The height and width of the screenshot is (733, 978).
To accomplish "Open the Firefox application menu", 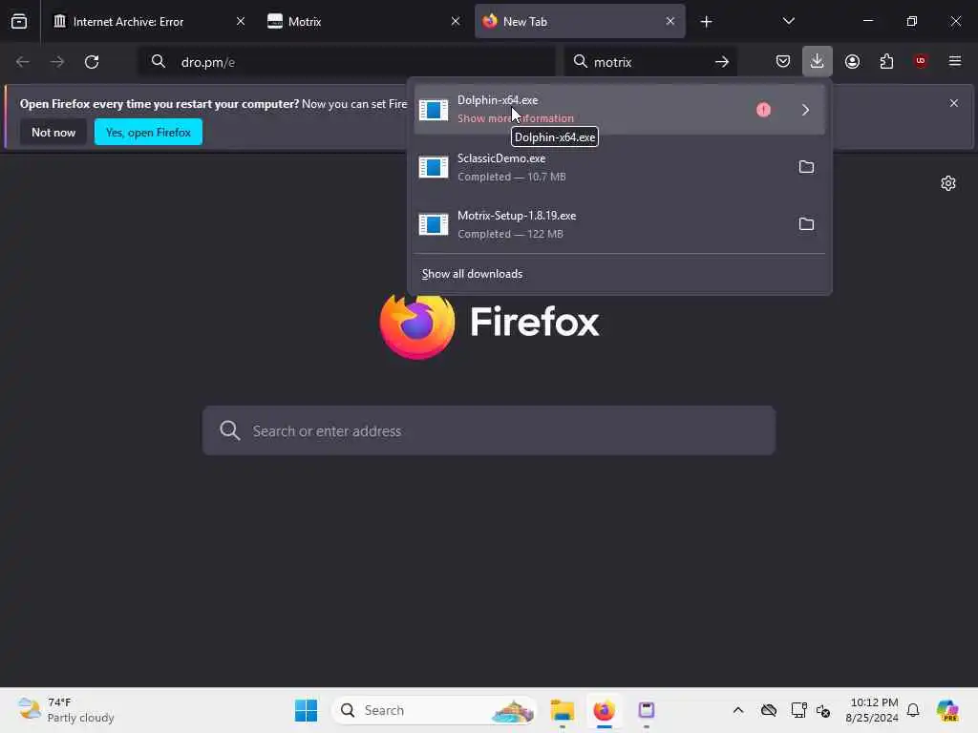I will tap(954, 61).
